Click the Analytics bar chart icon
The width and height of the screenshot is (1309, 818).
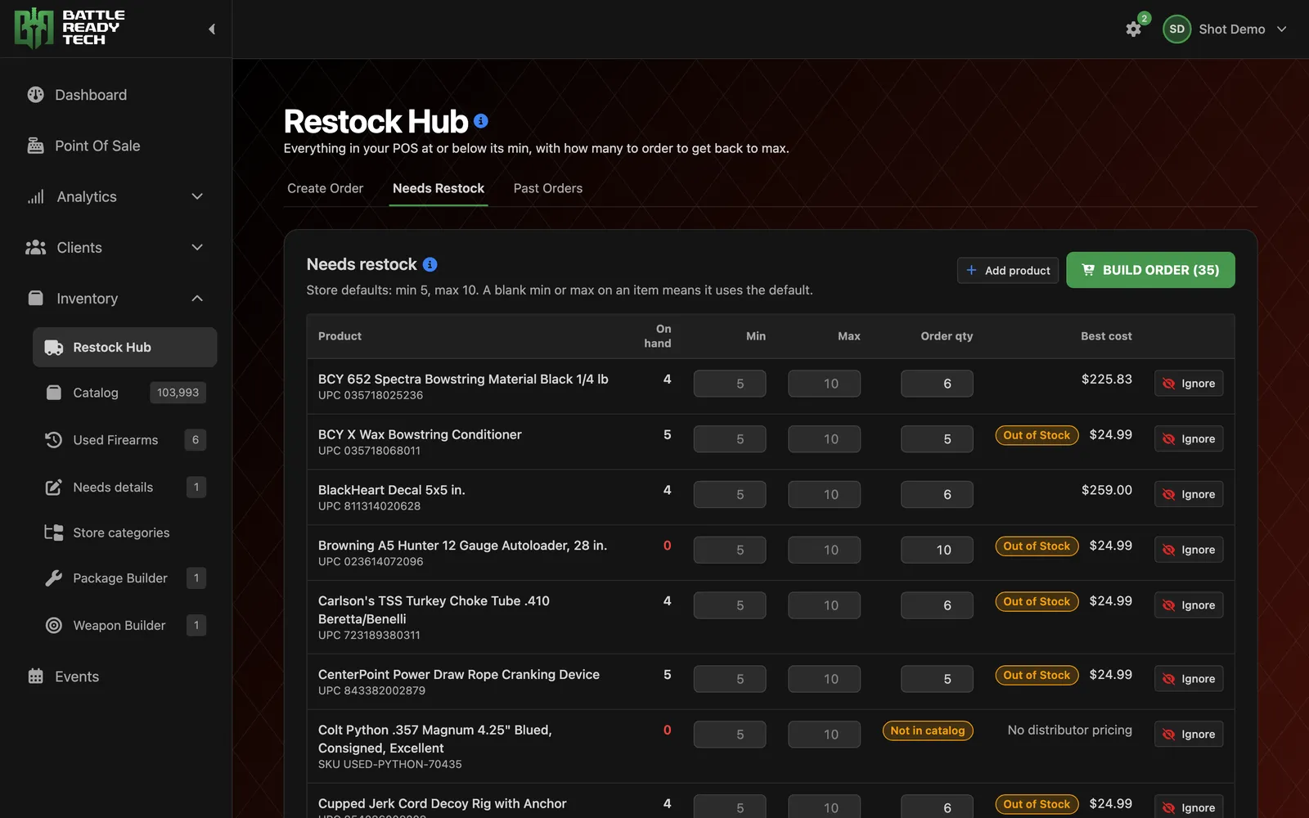tap(35, 197)
